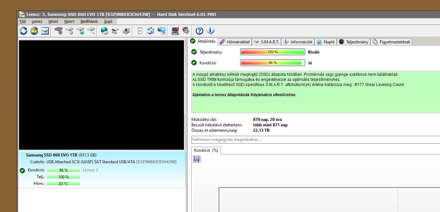Open help with the blue question mark icon
Image resolution: width=440 pixels, height=212 pixels.
(200, 31)
